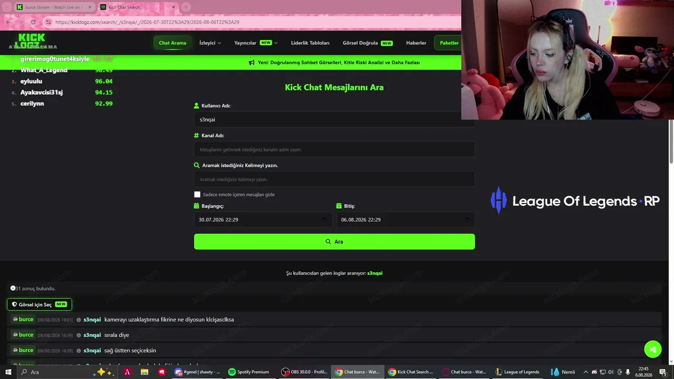Viewport: 674px width, 379px height.
Task: Click the League Of Legends RP banner
Action: 575,201
